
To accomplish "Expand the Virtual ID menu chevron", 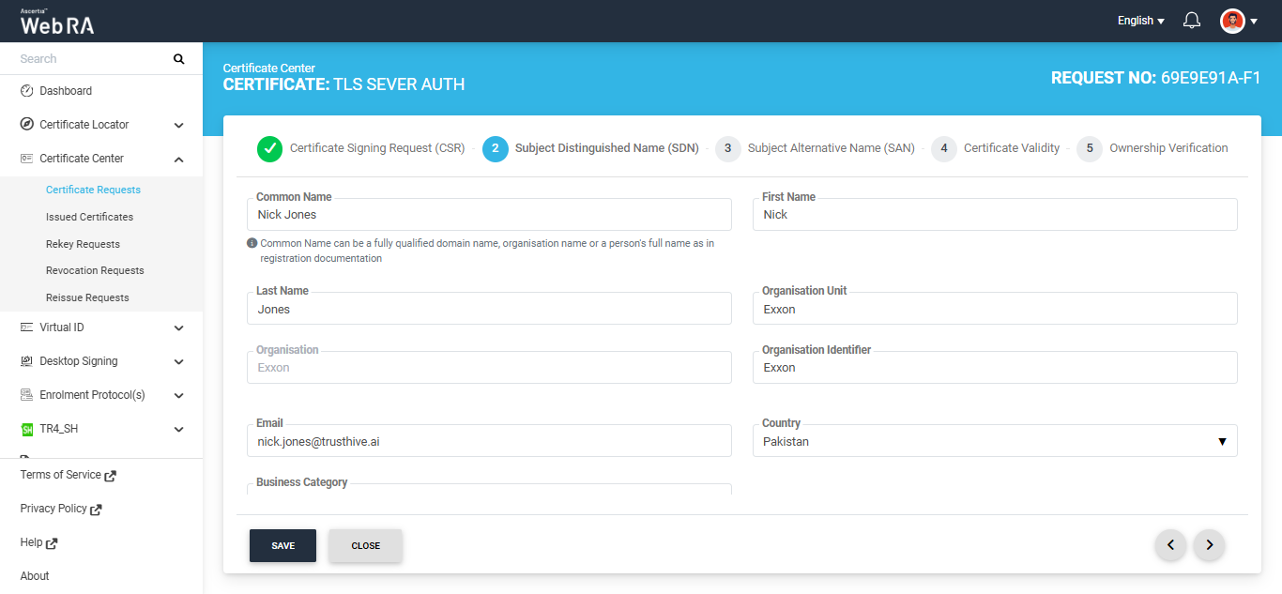I will click(179, 327).
